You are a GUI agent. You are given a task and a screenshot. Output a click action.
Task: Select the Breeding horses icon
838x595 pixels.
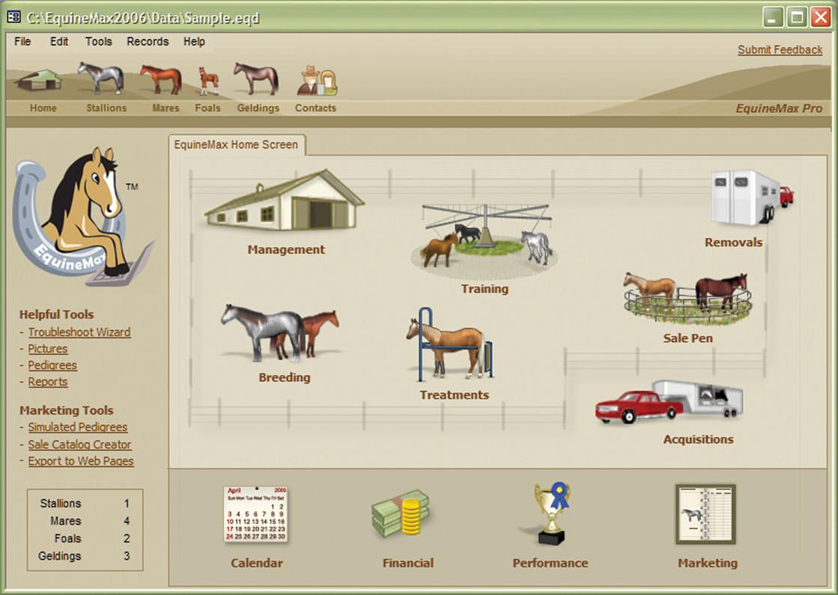click(280, 334)
